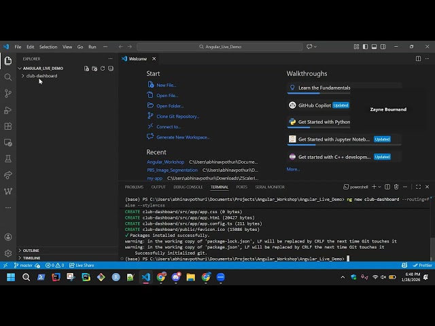Viewport: 435px width, 326px height.
Task: Open Explorer views and more actions
Action: tap(110, 59)
